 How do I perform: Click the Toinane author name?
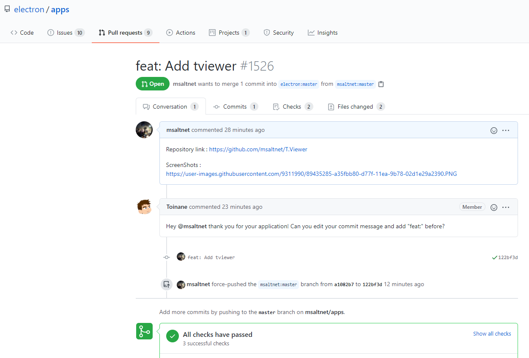click(x=177, y=207)
